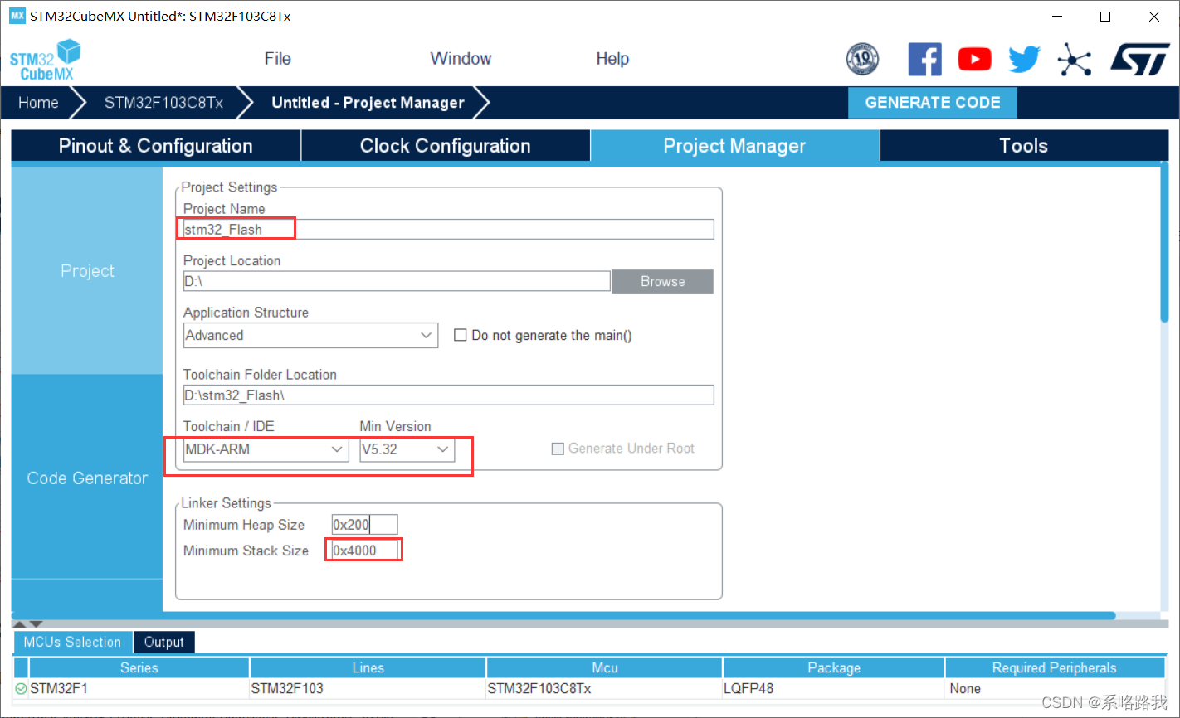Maximize the STM32CubeMX window
This screenshot has width=1180, height=718.
coord(1105,17)
